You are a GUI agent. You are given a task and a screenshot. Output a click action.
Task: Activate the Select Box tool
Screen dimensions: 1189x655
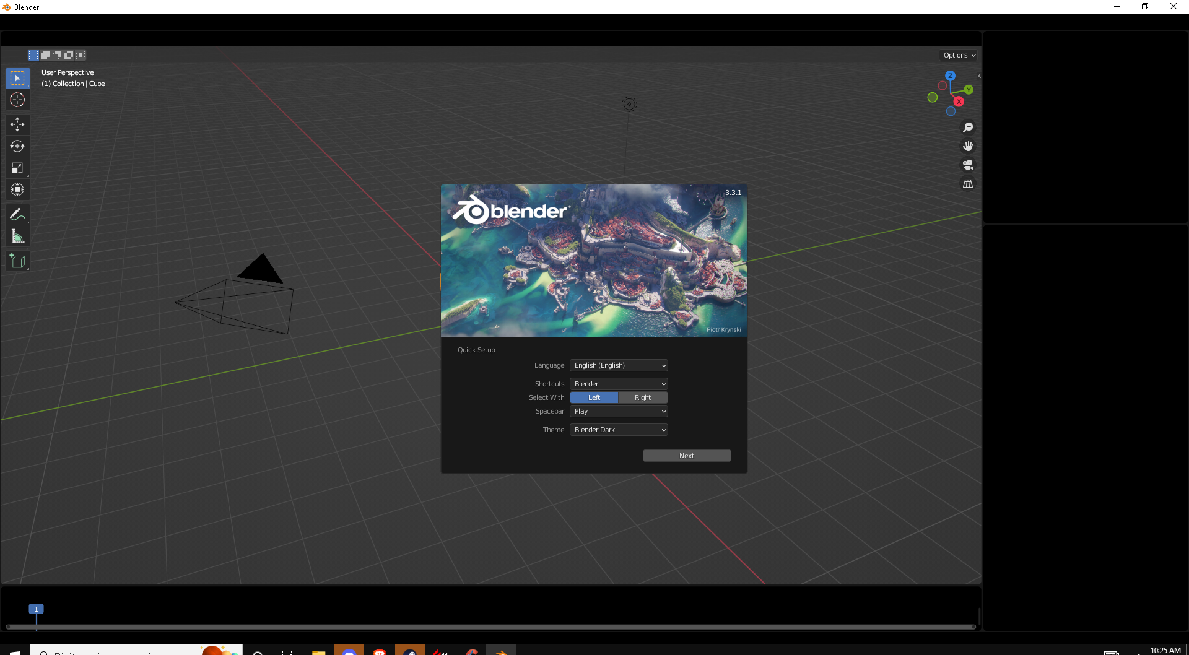click(x=17, y=78)
